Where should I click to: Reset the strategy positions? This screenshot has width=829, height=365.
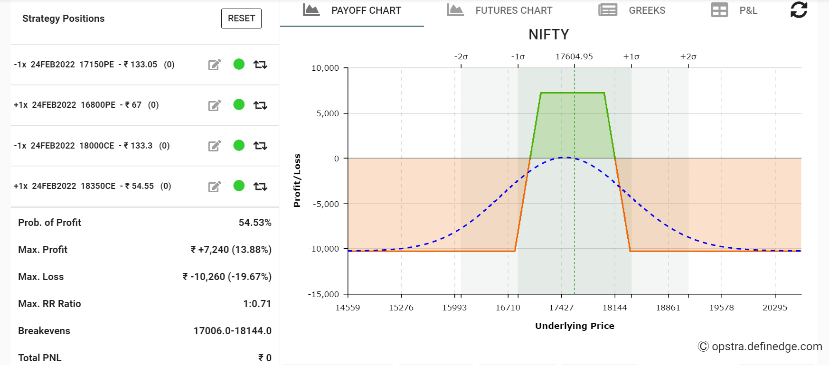click(241, 18)
